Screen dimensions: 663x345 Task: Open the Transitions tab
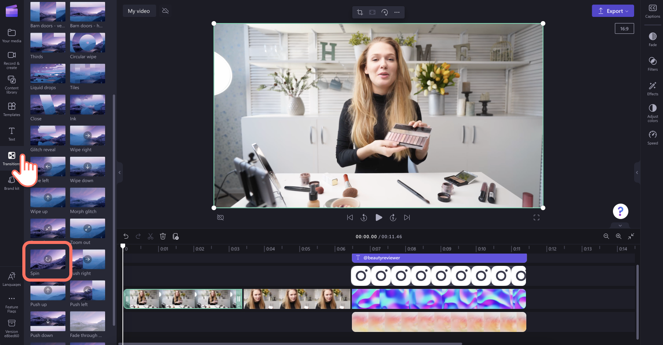coord(12,158)
